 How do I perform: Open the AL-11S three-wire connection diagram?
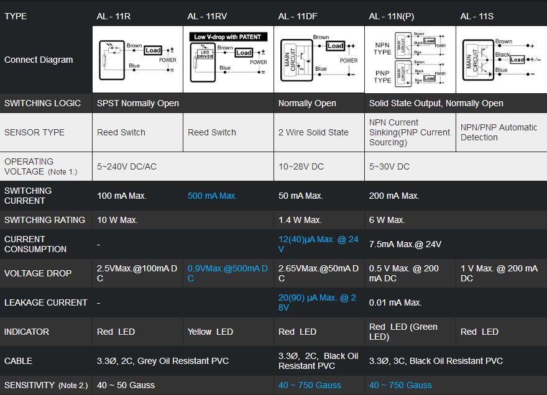501,60
